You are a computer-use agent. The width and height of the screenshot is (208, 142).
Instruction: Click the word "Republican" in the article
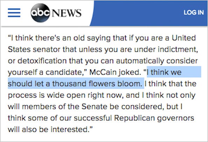pyautogui.click(x=134, y=118)
